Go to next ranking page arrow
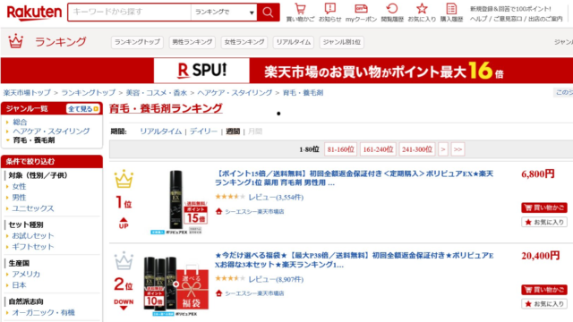Image resolution: width=573 pixels, height=322 pixels. pyautogui.click(x=443, y=149)
